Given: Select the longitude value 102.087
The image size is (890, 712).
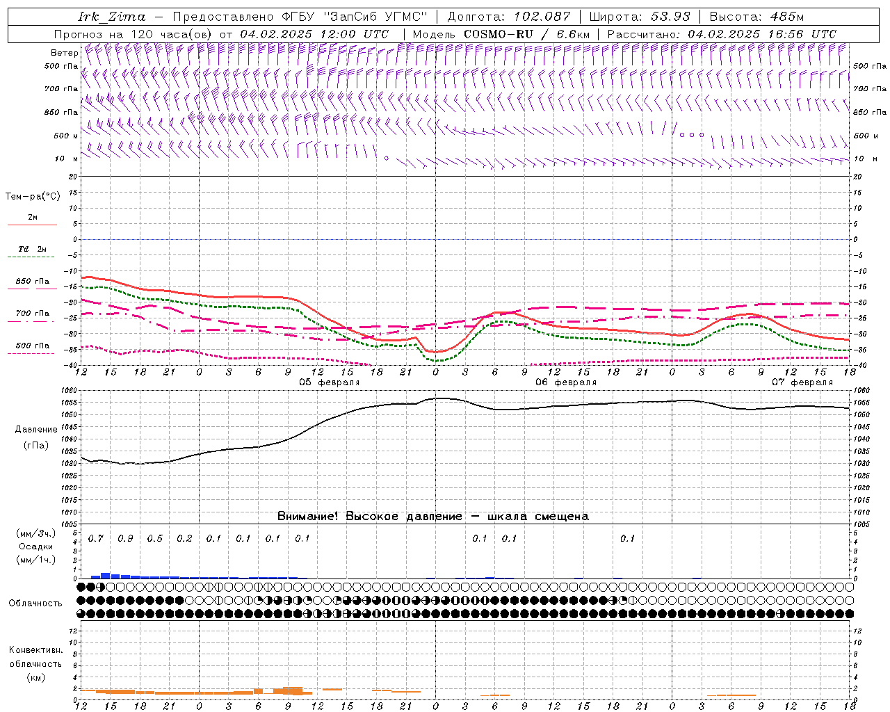Looking at the screenshot, I should point(542,17).
